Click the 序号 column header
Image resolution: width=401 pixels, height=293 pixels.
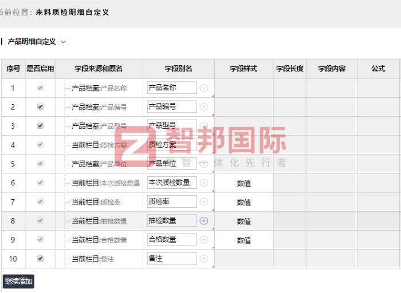click(x=13, y=69)
